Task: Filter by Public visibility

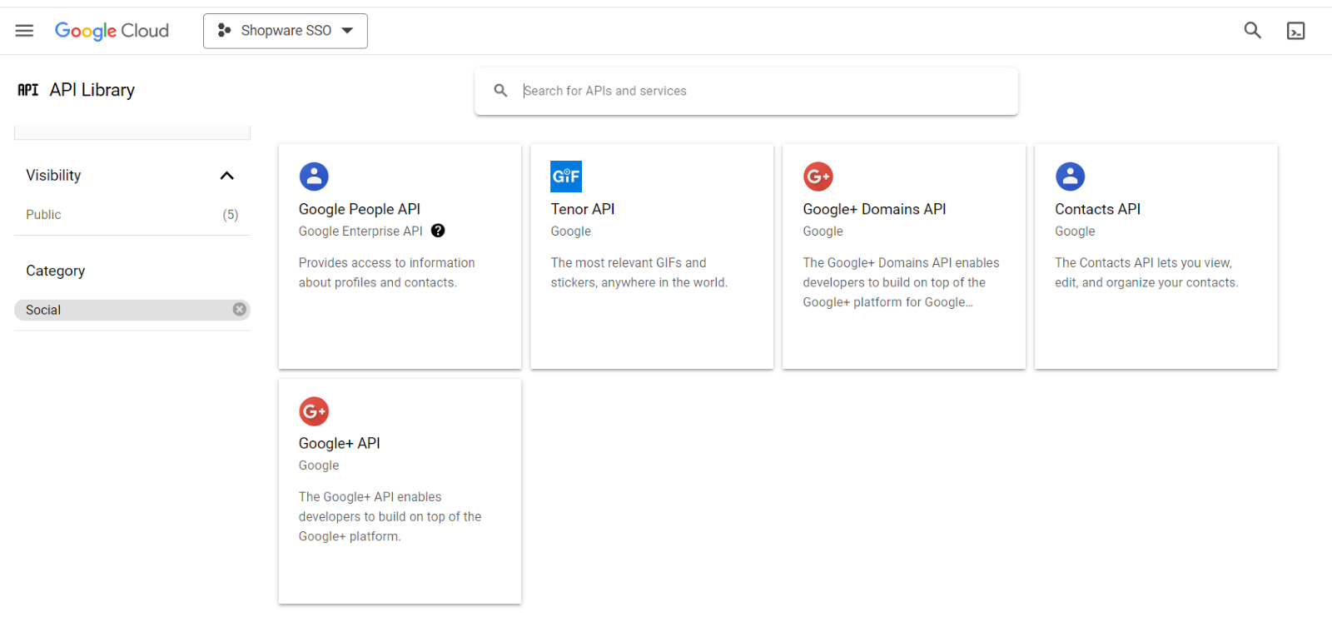Action: [43, 215]
